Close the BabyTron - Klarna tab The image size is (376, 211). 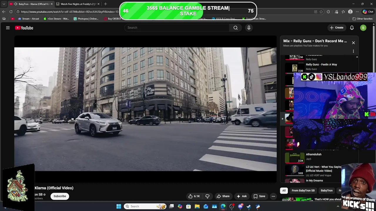(51, 4)
